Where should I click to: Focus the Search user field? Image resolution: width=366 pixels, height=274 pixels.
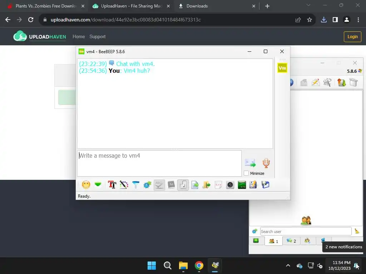306,231
